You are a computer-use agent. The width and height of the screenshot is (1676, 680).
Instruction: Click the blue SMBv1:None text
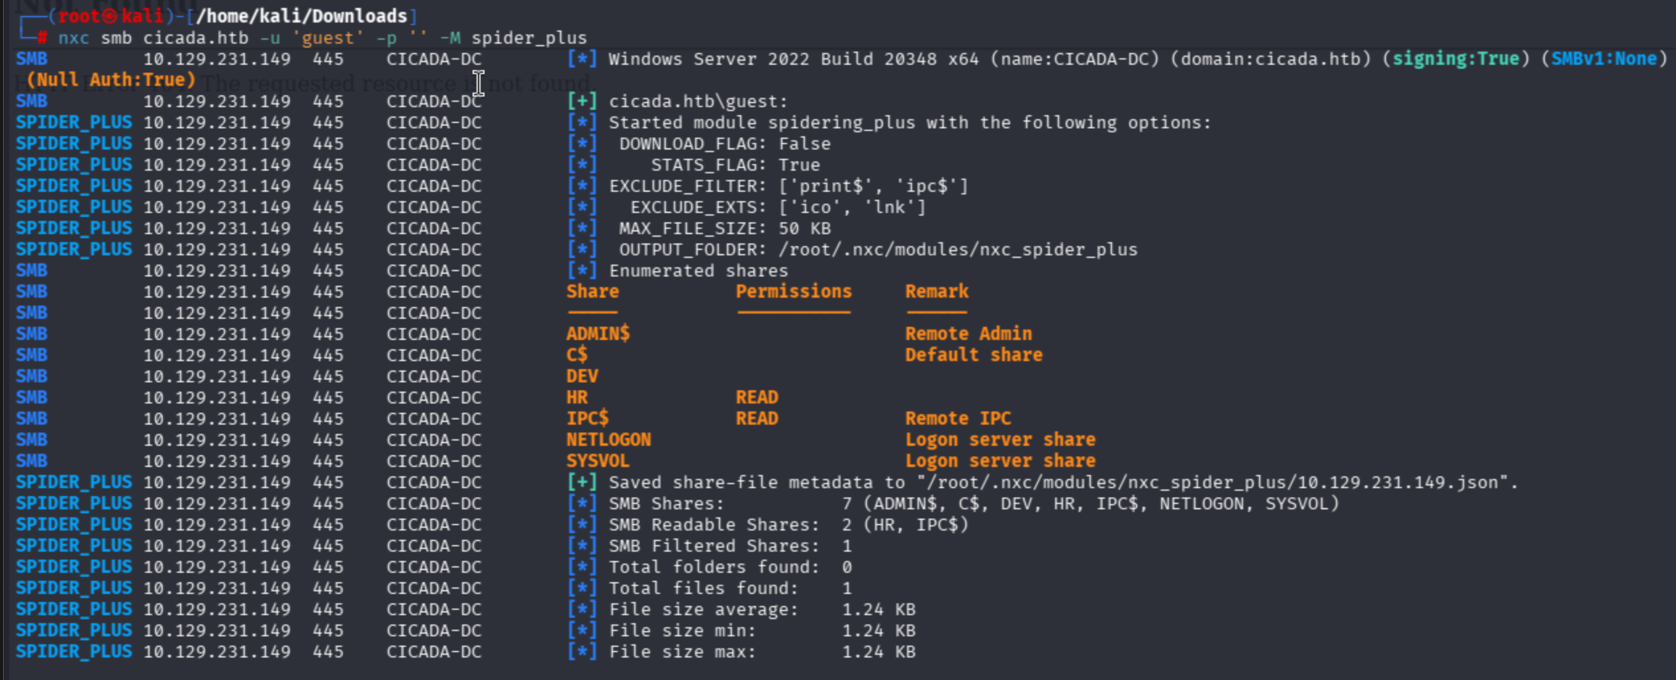click(1603, 59)
